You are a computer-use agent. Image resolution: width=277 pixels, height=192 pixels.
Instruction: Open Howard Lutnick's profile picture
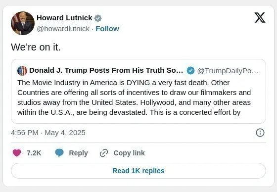click(23, 23)
